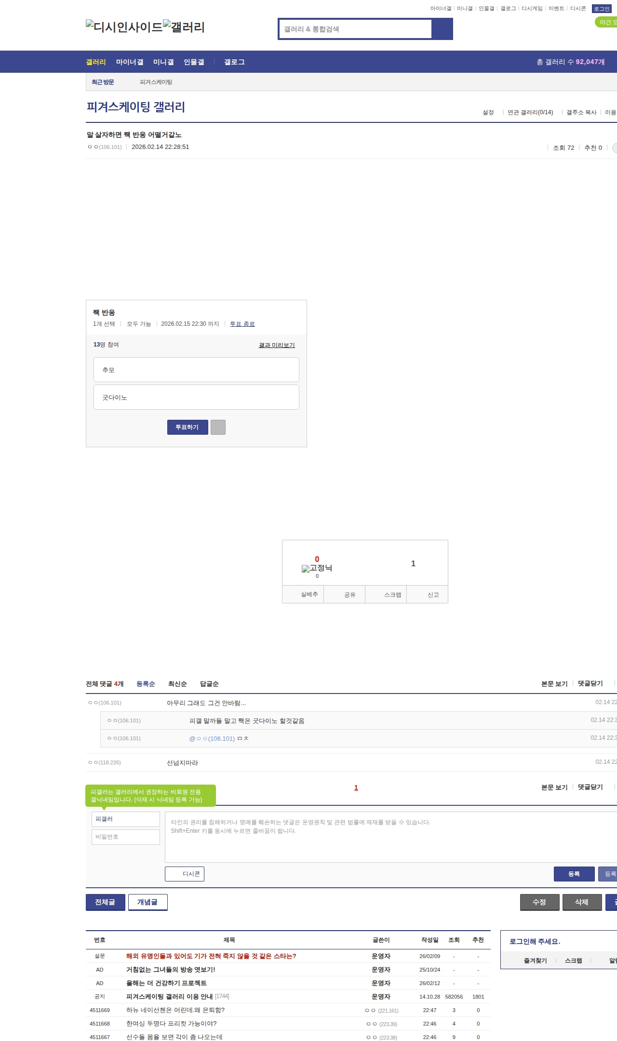Screen dimensions: 617x1041
Task: Click the post timestamp 2026.02.14 22:28:51
Action: pos(161,147)
